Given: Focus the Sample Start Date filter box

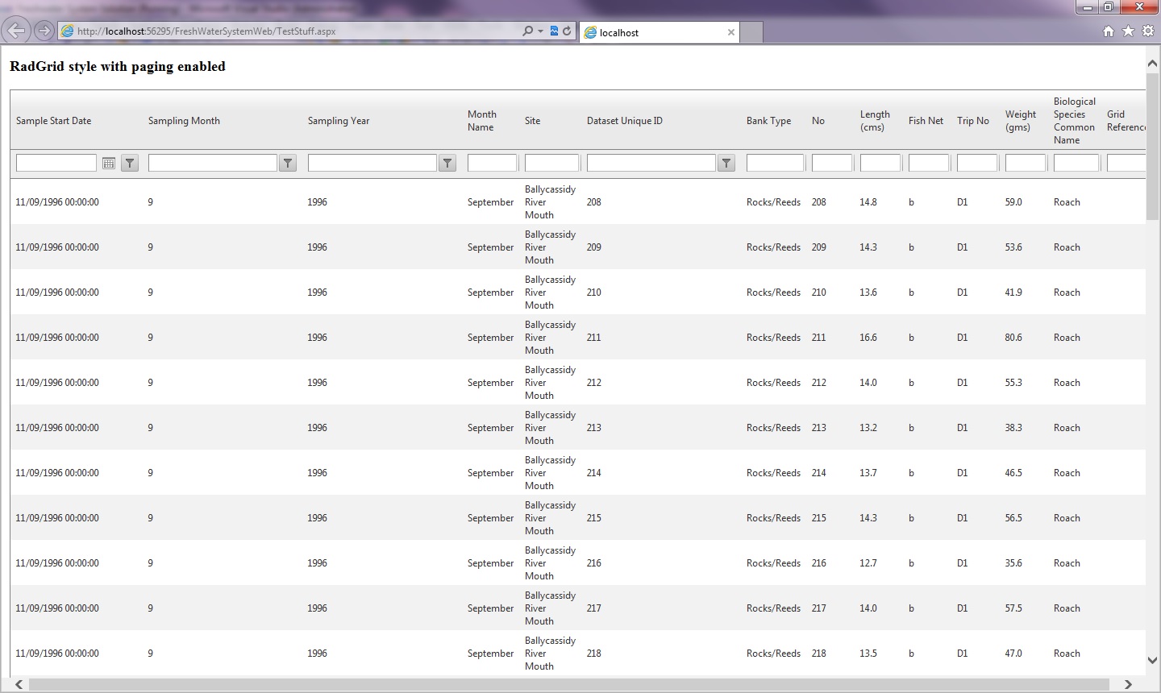Looking at the screenshot, I should pyautogui.click(x=56, y=163).
